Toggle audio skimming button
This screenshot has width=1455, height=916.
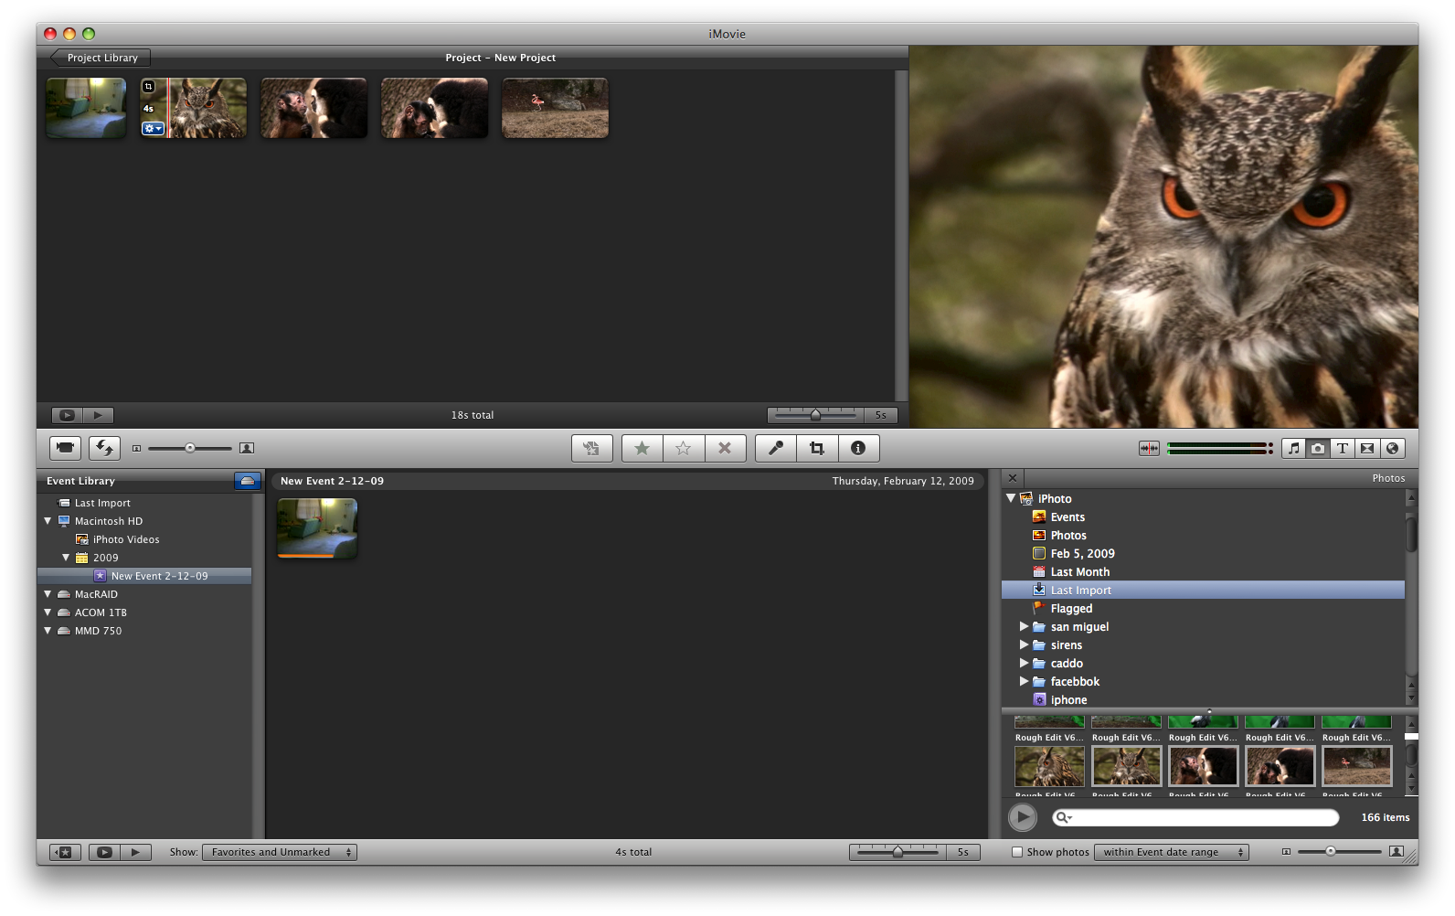coord(1149,448)
